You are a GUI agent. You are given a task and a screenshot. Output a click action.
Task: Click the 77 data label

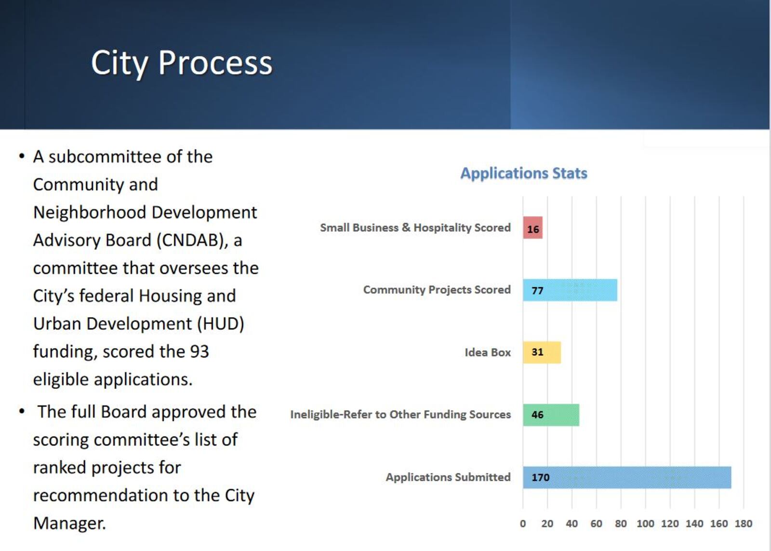point(537,291)
